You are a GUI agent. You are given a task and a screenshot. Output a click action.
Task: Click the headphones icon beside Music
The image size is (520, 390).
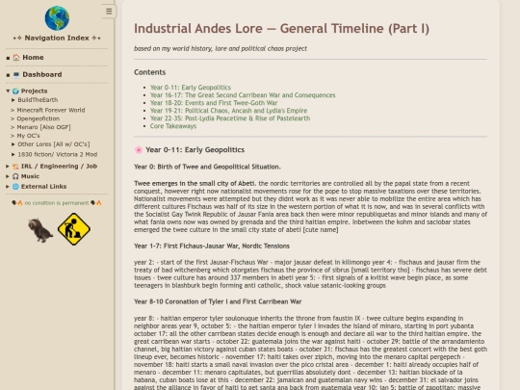(x=15, y=176)
